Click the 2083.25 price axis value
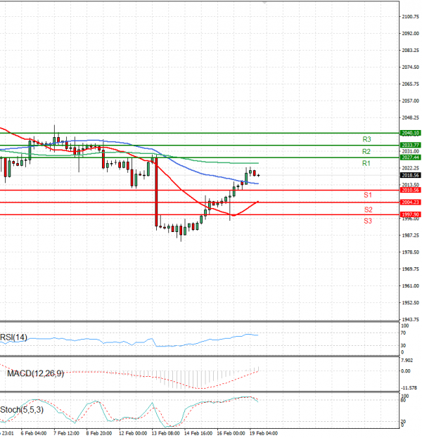Screen dimensions: 422x438 tap(410, 51)
